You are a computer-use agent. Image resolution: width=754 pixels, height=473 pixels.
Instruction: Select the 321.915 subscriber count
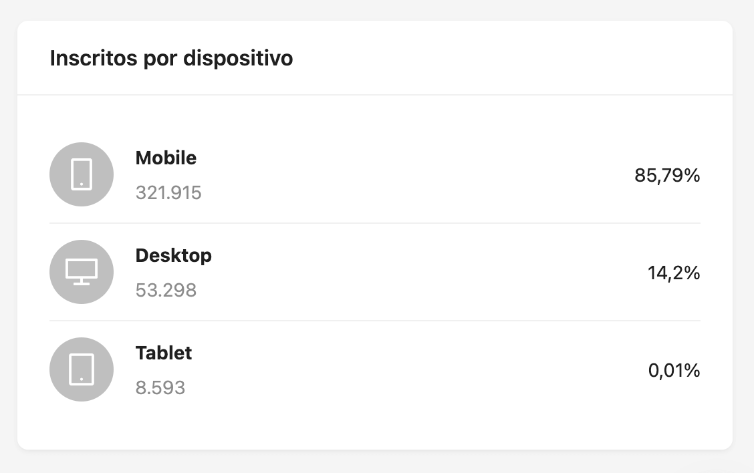pos(168,192)
